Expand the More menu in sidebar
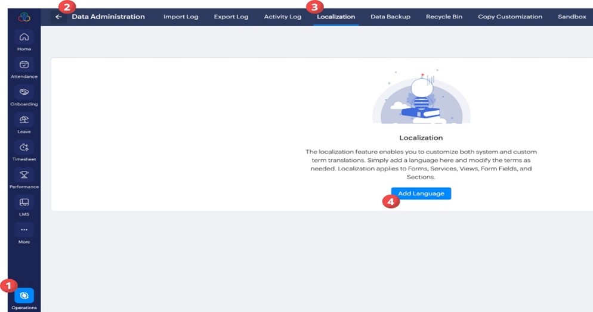This screenshot has height=312, width=593. 24,230
